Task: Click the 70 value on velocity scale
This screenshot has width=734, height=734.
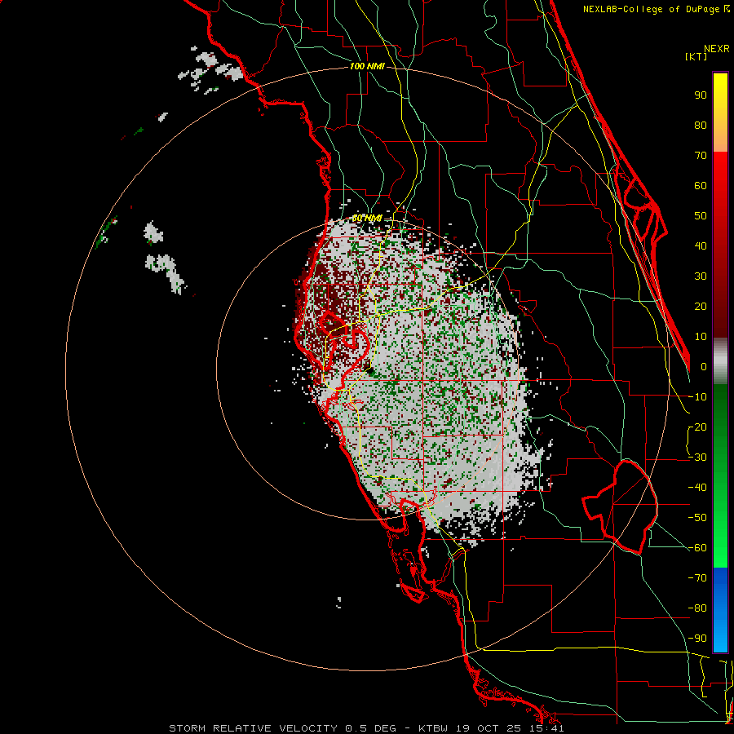Action: (x=701, y=156)
